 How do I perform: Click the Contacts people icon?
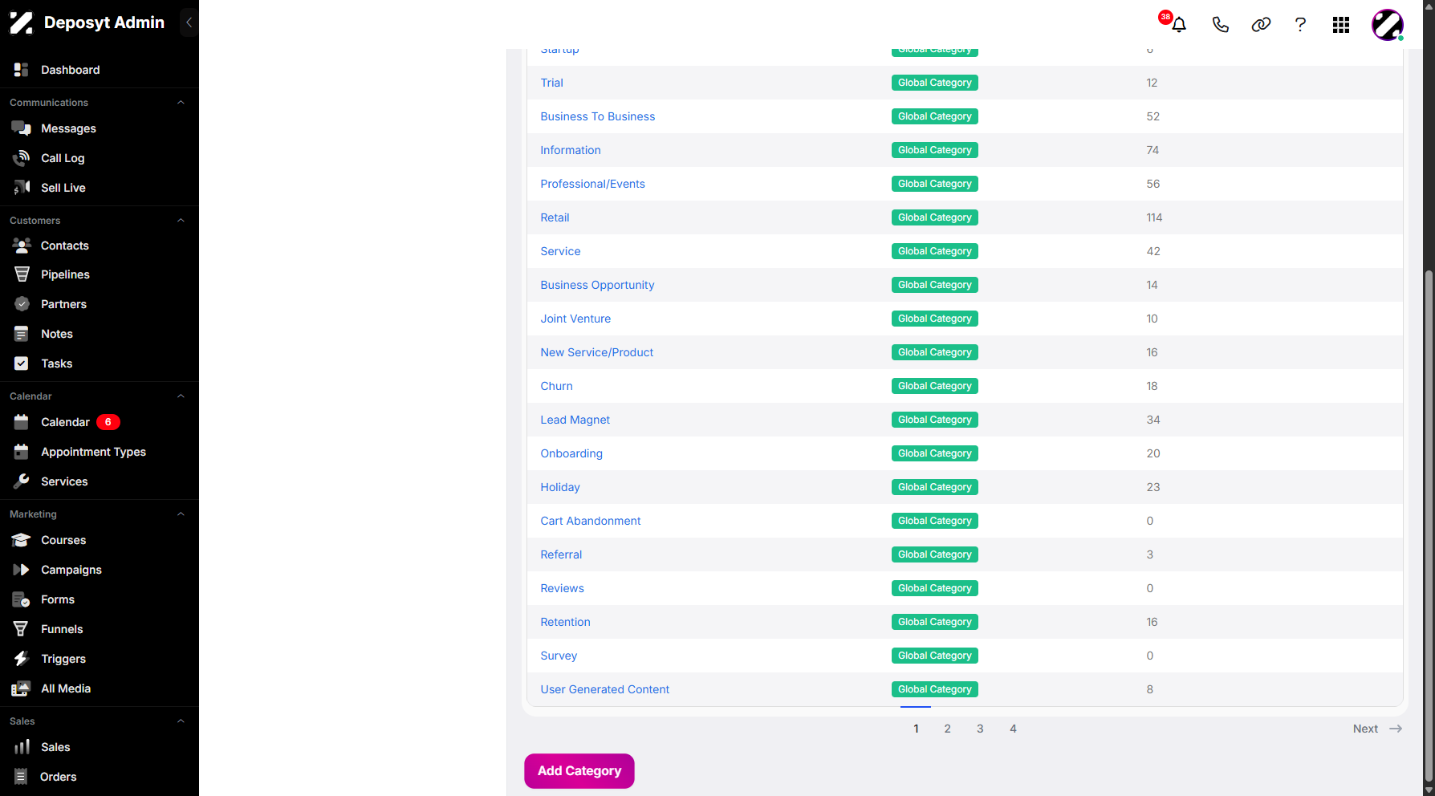[x=22, y=246]
